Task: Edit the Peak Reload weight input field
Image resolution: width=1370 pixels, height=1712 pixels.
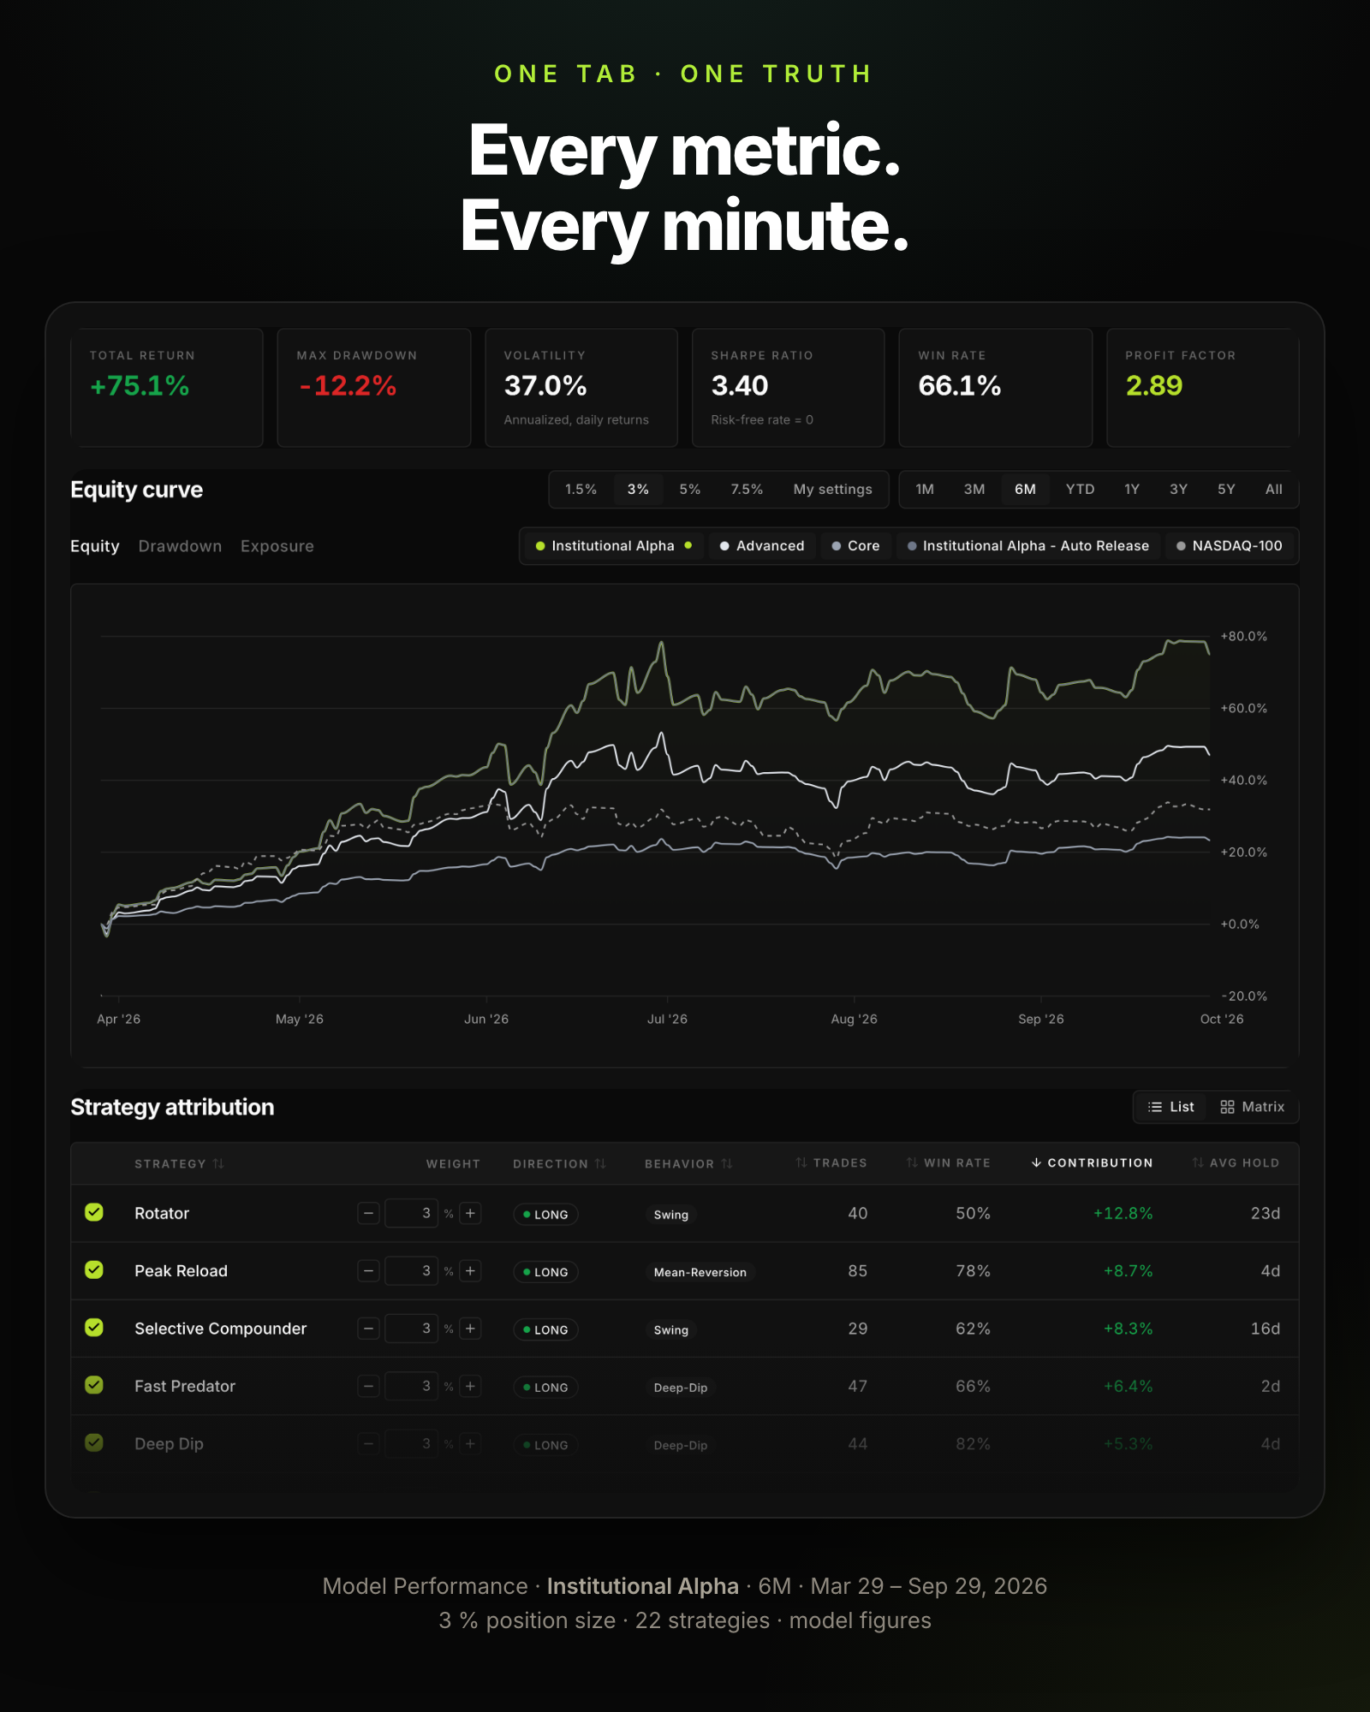Action: pyautogui.click(x=411, y=1271)
